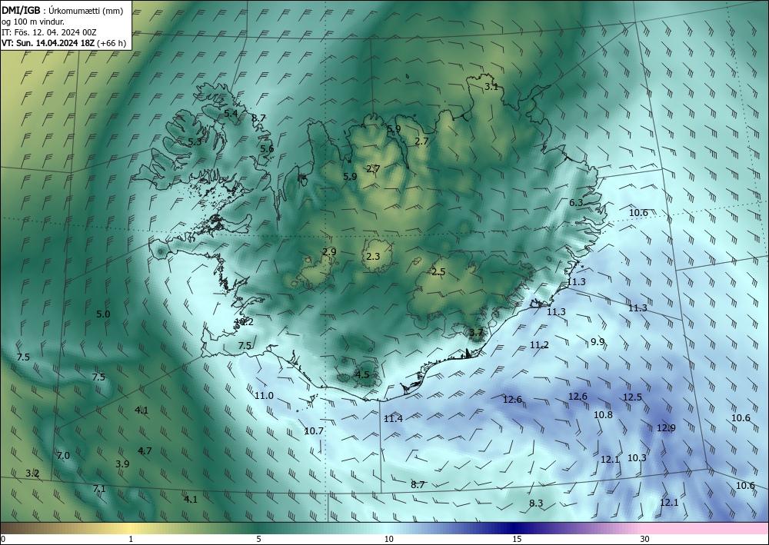The width and height of the screenshot is (769, 545).
Task: Click the '11.4' value label
Action: click(393, 419)
